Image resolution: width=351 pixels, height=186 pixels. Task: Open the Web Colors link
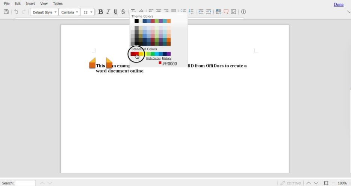pos(153,58)
